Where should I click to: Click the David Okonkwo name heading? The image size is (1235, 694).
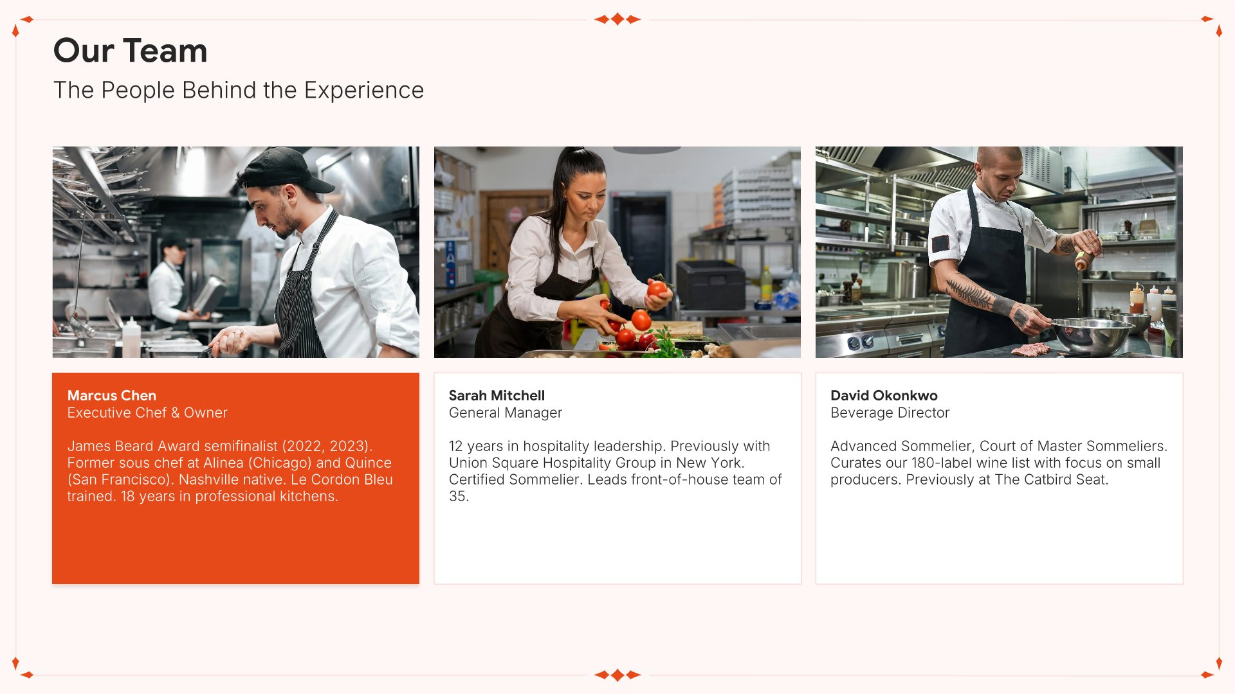(x=884, y=395)
